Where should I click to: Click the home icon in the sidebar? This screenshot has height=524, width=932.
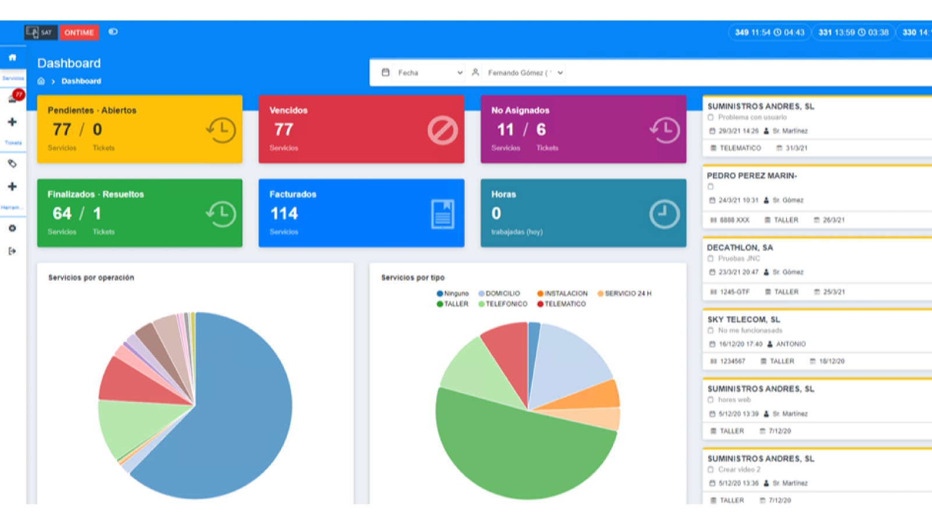[12, 58]
